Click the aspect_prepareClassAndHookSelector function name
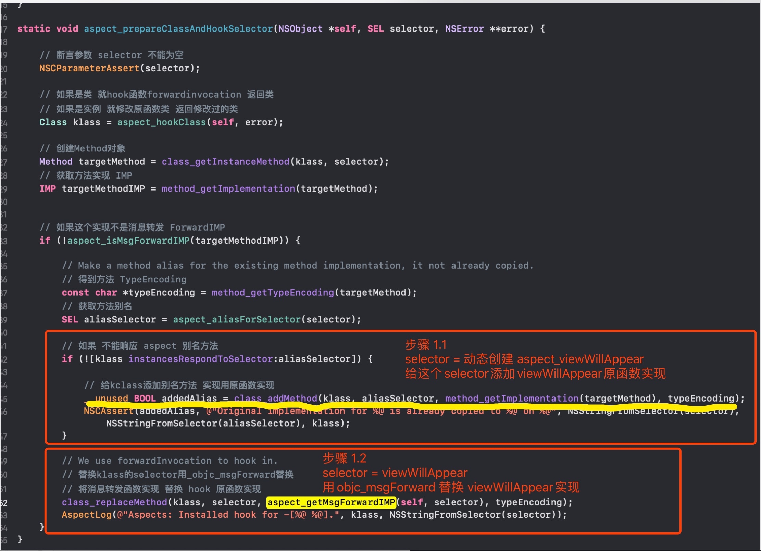Screen dimensions: 761x551 coord(178,29)
